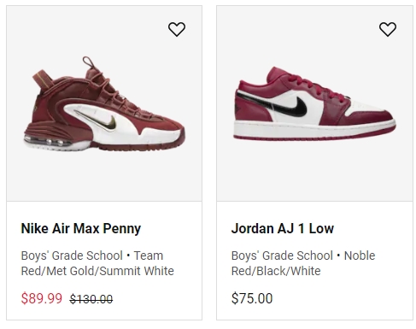
Task: Click the white sole of the Jordan shoe
Action: point(313,128)
